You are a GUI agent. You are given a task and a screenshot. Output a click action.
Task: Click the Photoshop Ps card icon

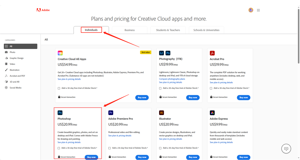[60, 113]
